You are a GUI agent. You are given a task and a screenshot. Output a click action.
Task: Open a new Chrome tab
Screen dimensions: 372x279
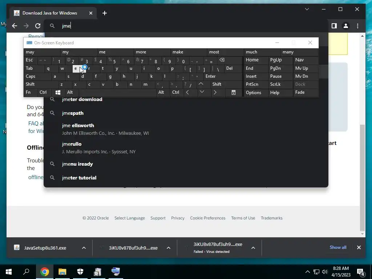coord(105,13)
